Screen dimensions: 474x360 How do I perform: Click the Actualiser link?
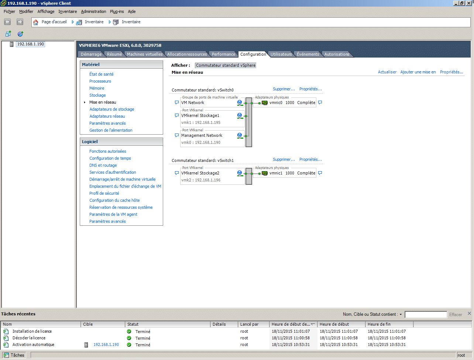387,72
